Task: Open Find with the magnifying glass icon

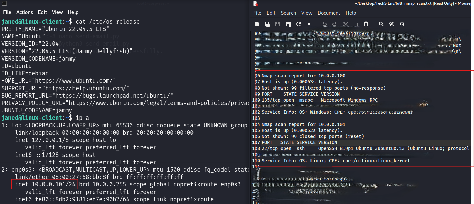Action: (x=381, y=24)
